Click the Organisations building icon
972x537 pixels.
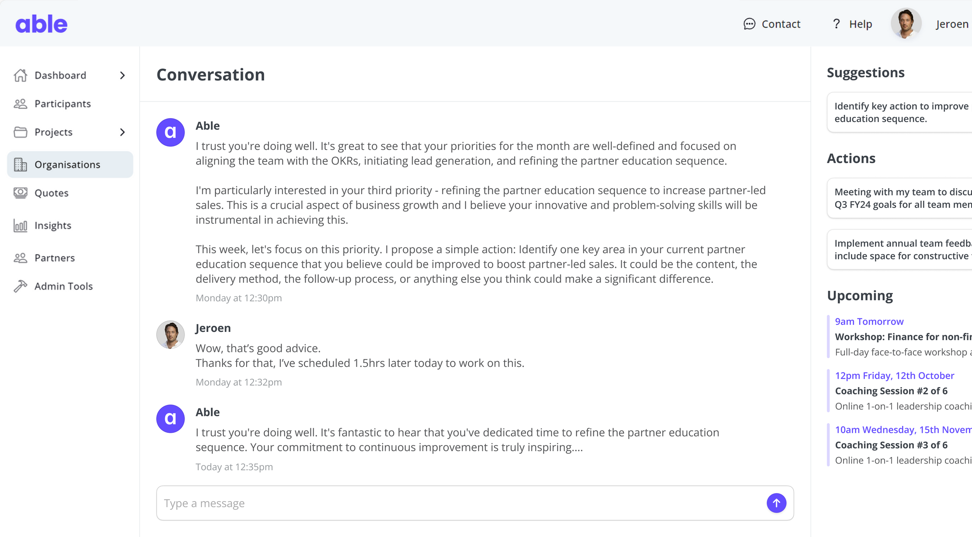point(21,164)
